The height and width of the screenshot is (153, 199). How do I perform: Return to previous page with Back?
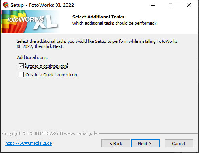[116, 144]
